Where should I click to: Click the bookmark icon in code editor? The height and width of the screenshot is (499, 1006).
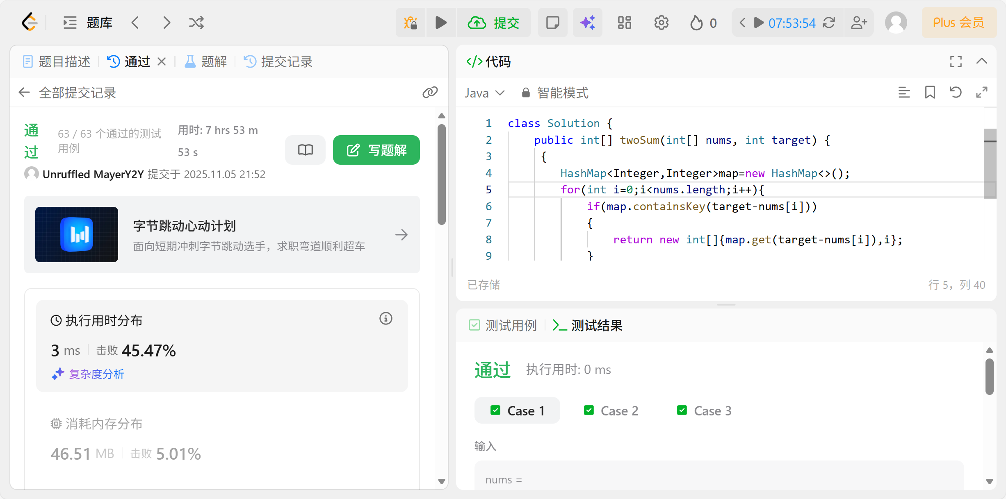pos(930,93)
